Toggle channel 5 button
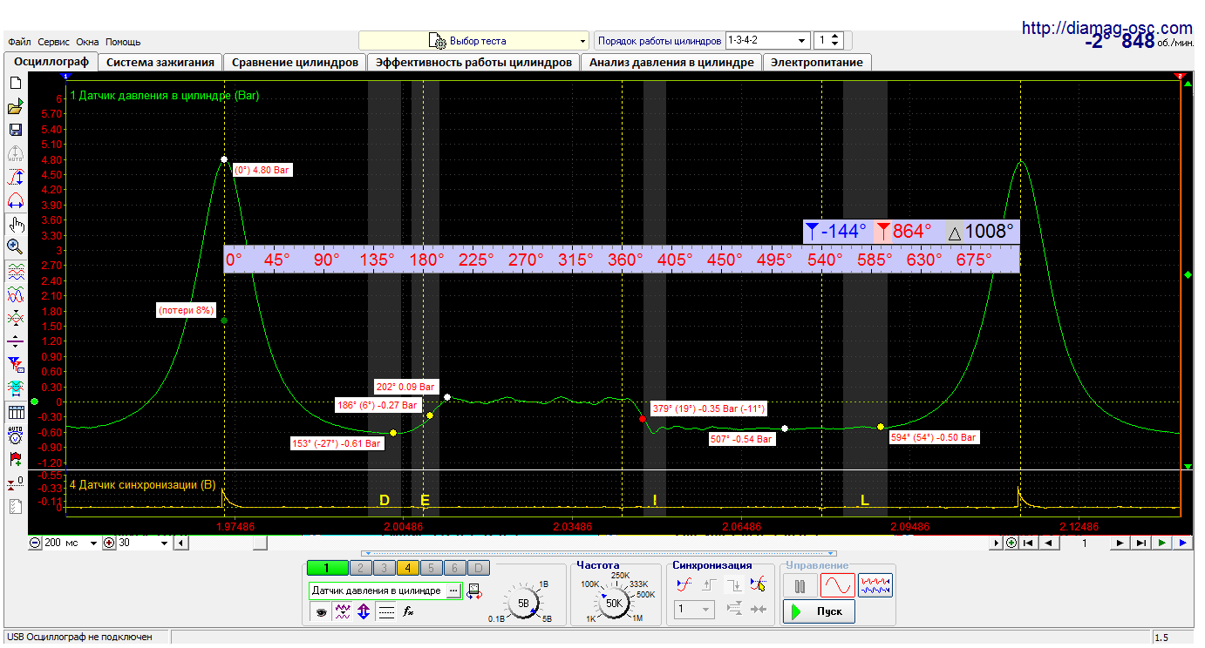 tap(432, 568)
